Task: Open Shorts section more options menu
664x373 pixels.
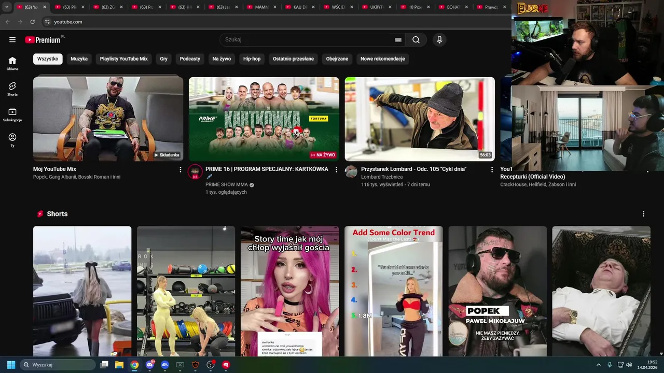Action: click(x=643, y=214)
